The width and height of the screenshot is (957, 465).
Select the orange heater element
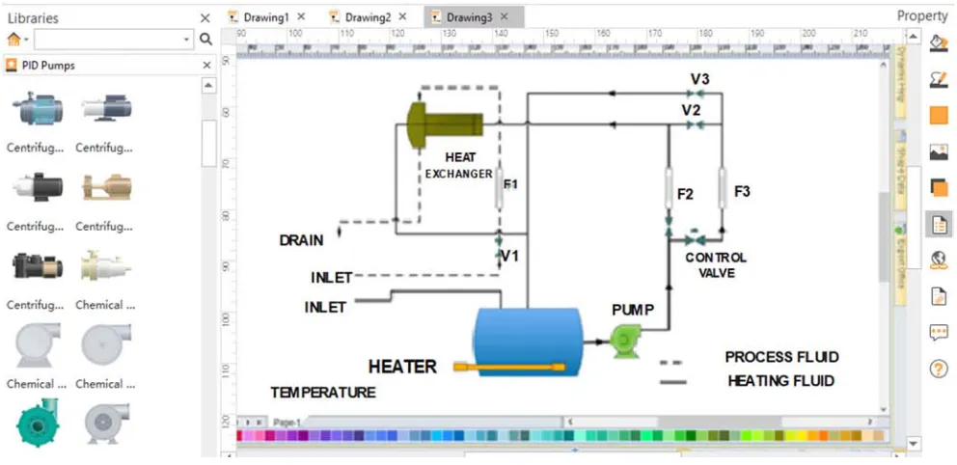(509, 367)
